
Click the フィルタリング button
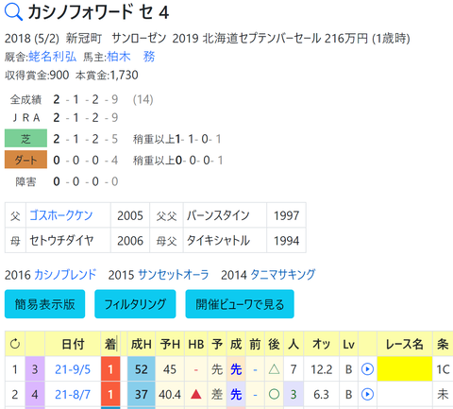135,304
